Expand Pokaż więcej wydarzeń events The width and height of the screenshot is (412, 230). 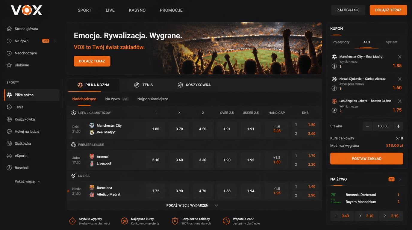coord(192,205)
